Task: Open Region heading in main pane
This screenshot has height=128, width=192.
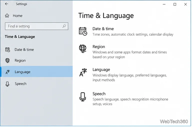Action: pyautogui.click(x=99, y=47)
